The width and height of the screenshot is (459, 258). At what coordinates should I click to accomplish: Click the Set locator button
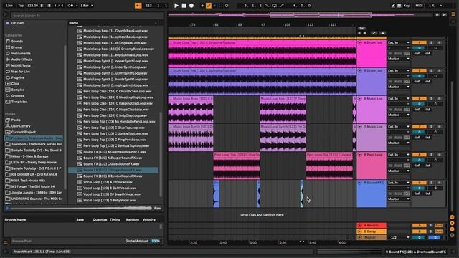tap(362, 29)
